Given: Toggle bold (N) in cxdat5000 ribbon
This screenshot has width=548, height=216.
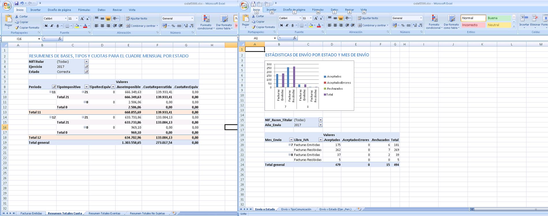Looking at the screenshot, I should (46, 26).
